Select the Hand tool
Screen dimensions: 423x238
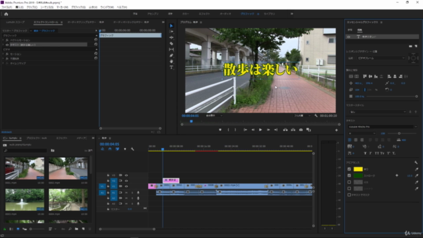click(171, 61)
